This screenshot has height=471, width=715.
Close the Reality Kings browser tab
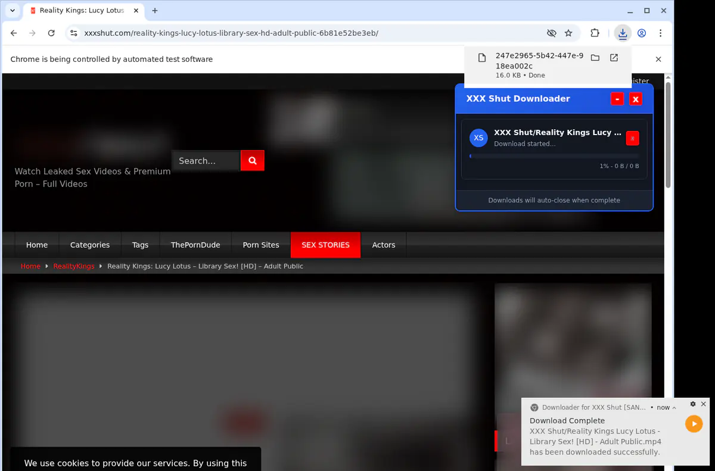pos(135,11)
